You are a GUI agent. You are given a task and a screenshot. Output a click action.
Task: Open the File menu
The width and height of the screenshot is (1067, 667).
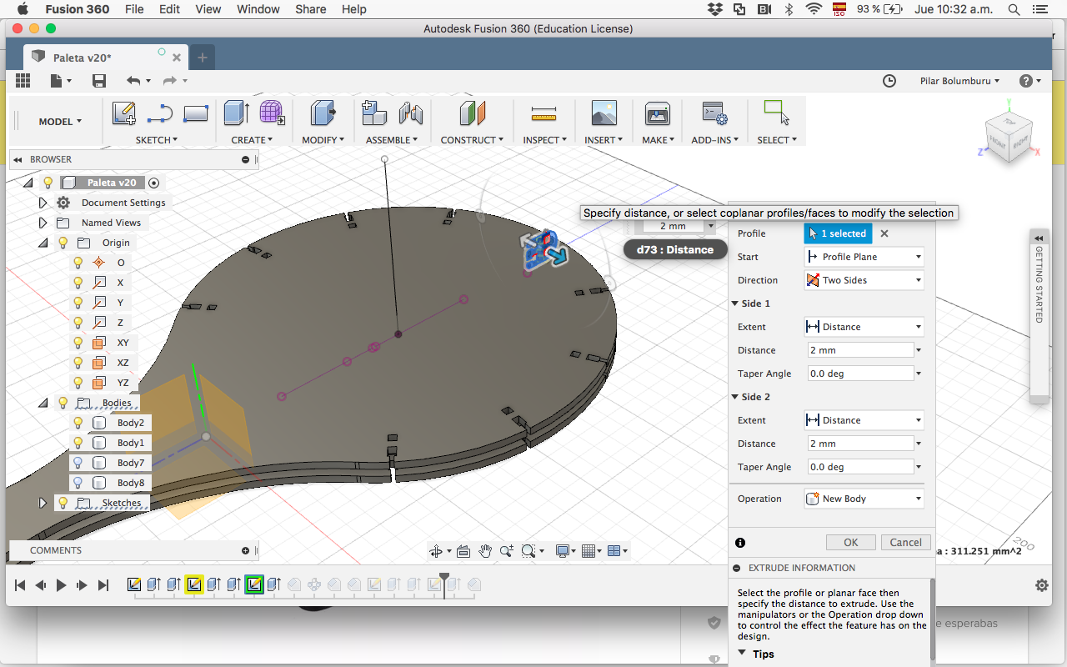[133, 9]
